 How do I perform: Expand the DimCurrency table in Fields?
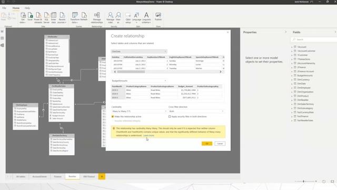(292, 80)
